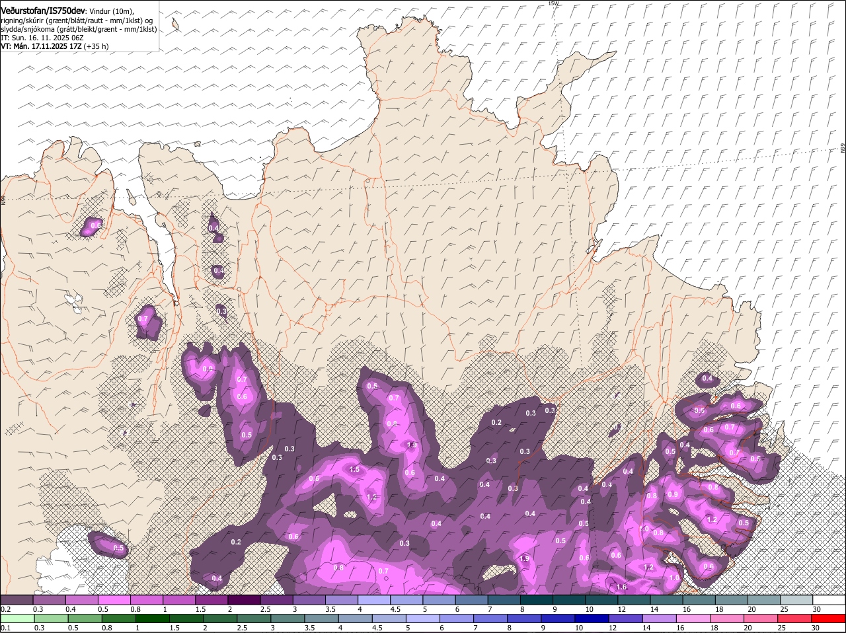
Task: Click the 'IT: Sun. 16. 11. 2025 06Z' line
Action: click(42, 38)
